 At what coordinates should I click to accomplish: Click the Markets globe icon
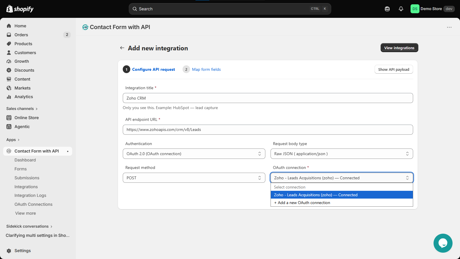point(9,88)
